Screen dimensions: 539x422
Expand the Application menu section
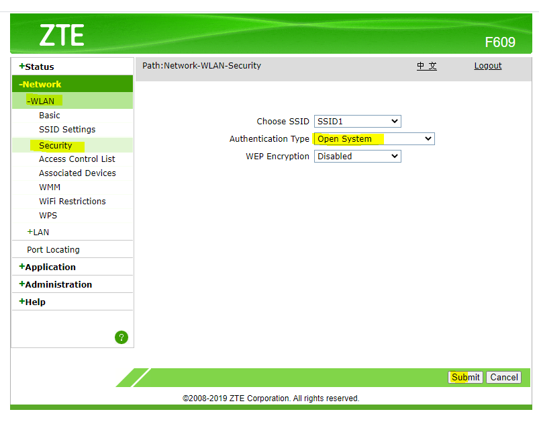point(48,267)
